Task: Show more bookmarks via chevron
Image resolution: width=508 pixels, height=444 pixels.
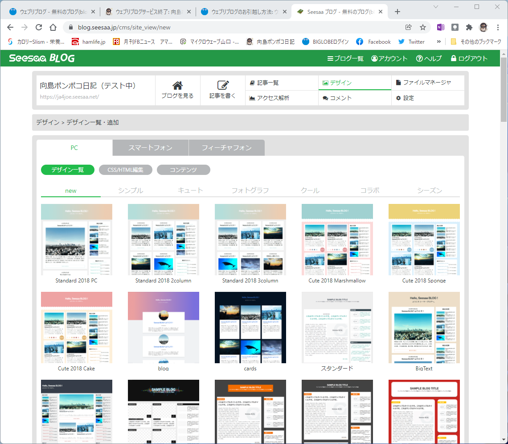Action: 438,41
